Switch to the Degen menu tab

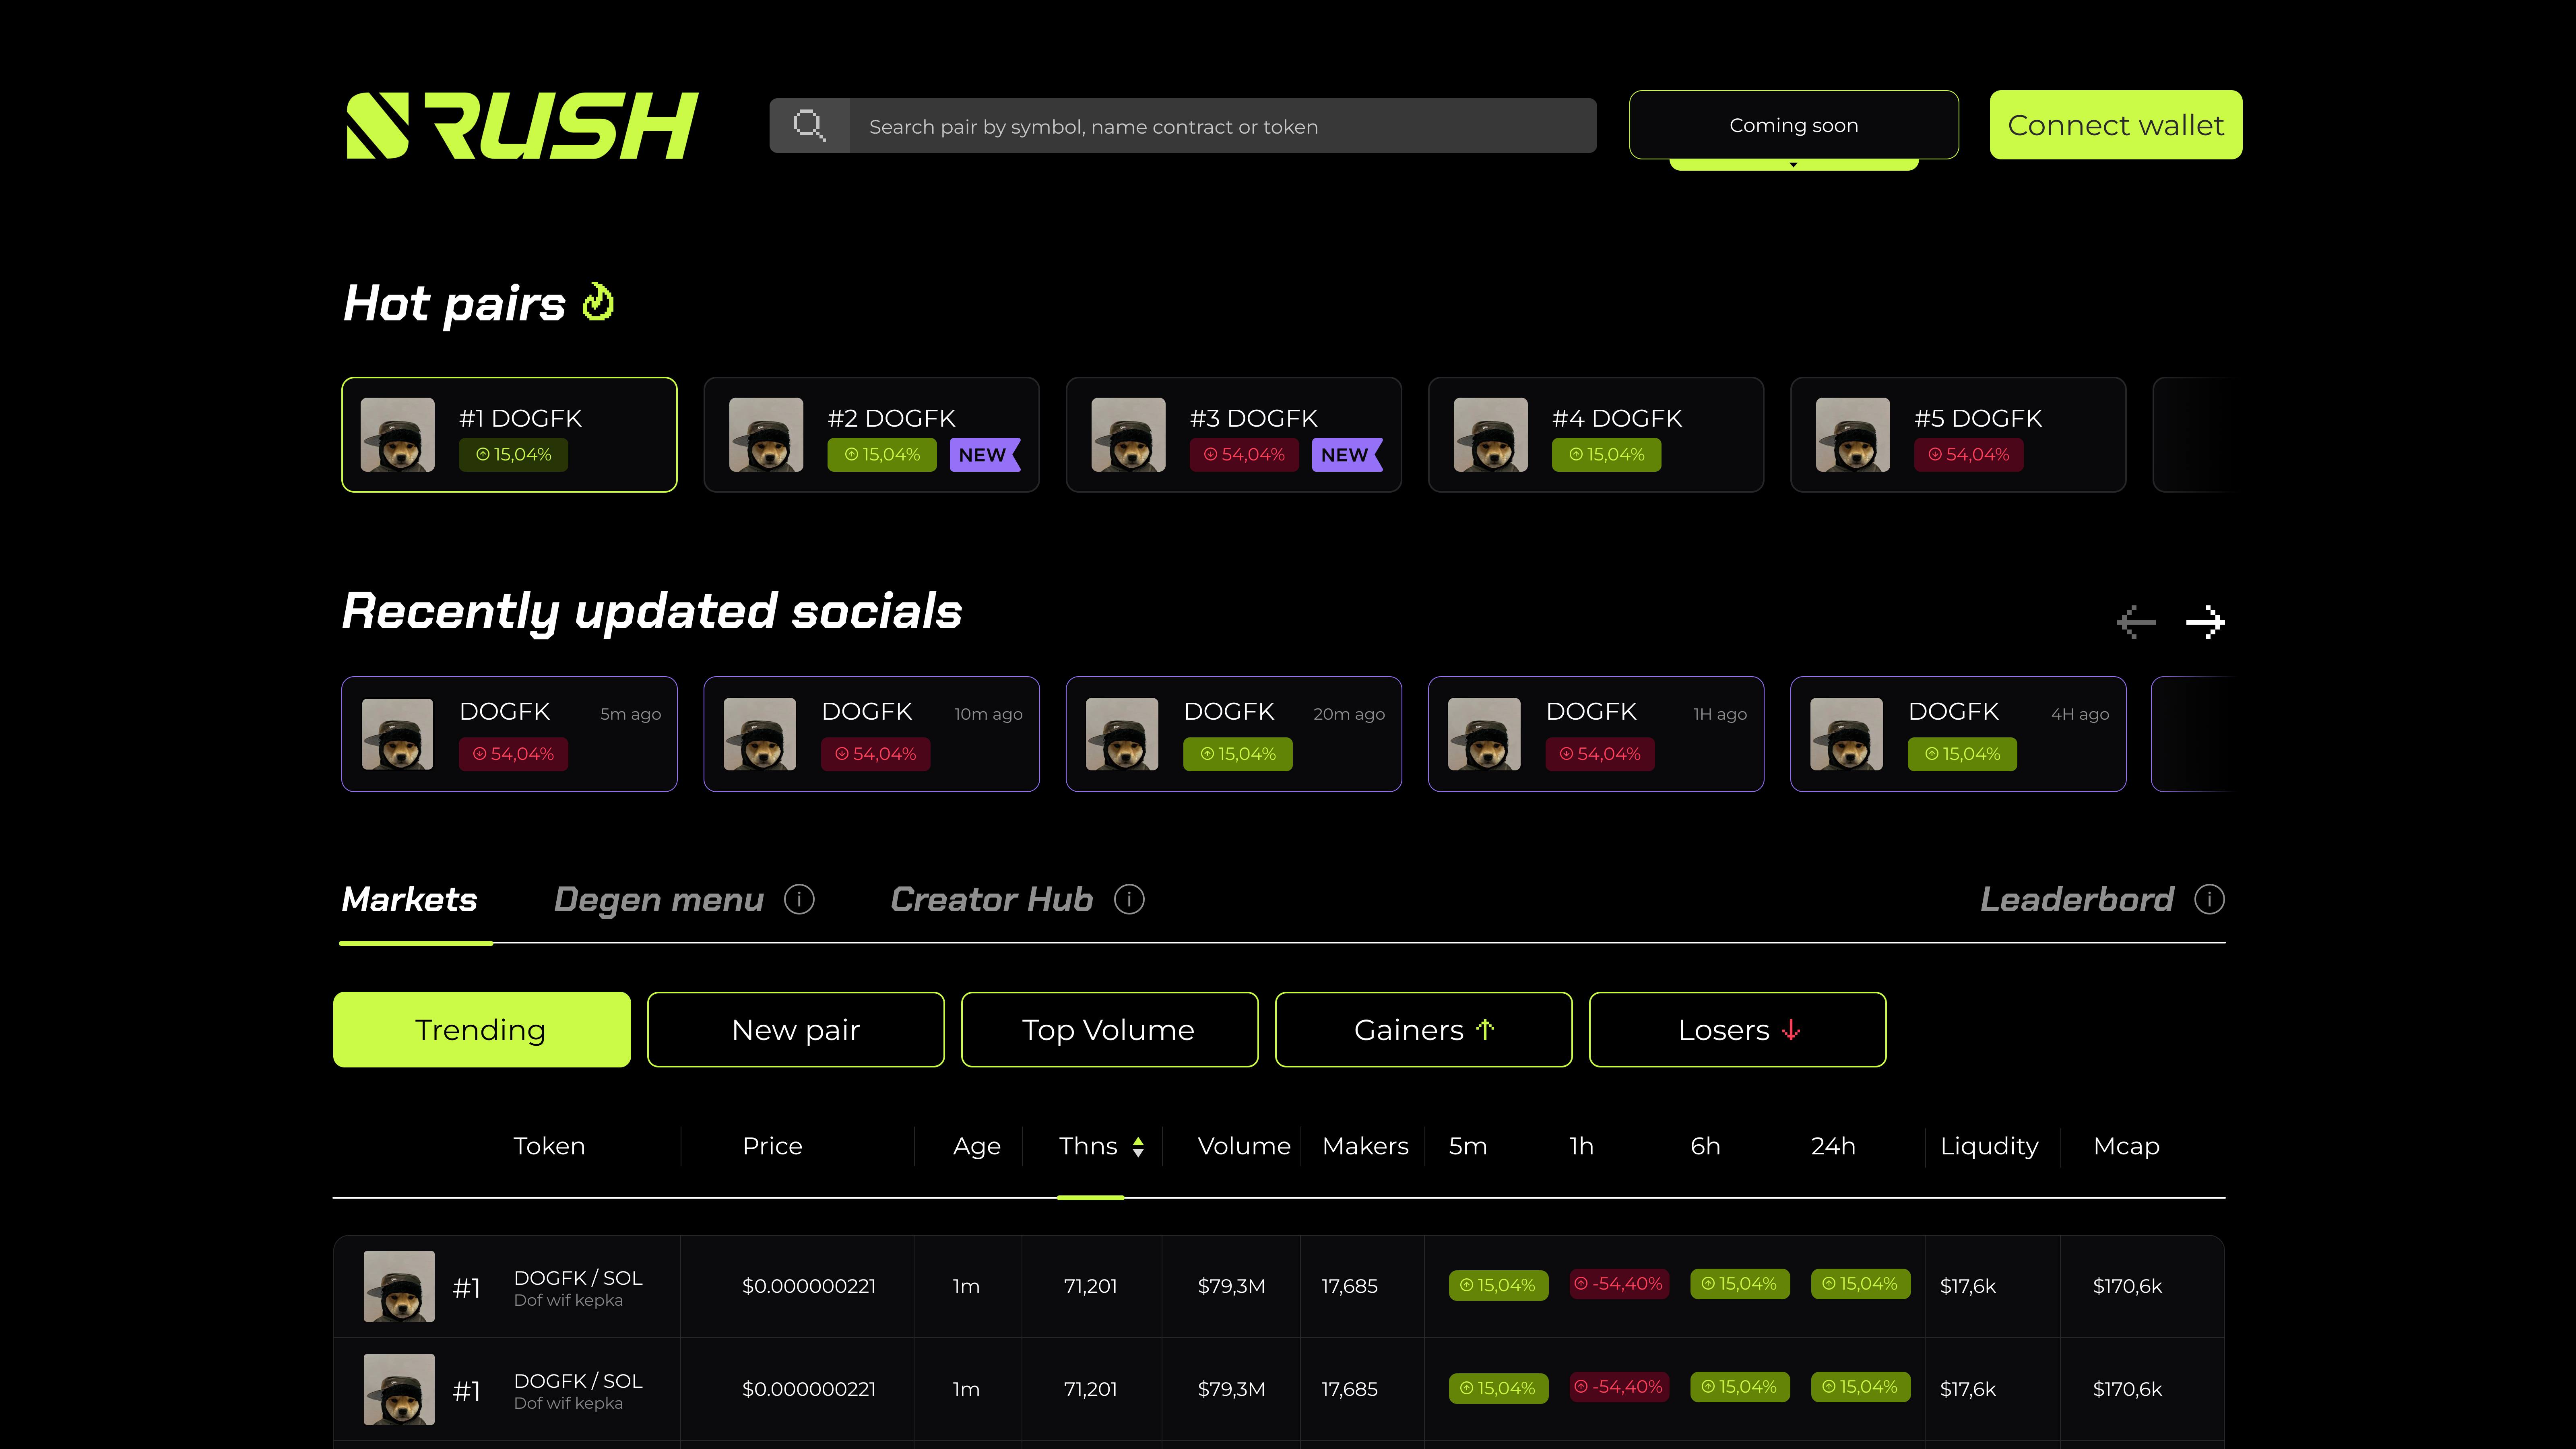click(x=659, y=899)
